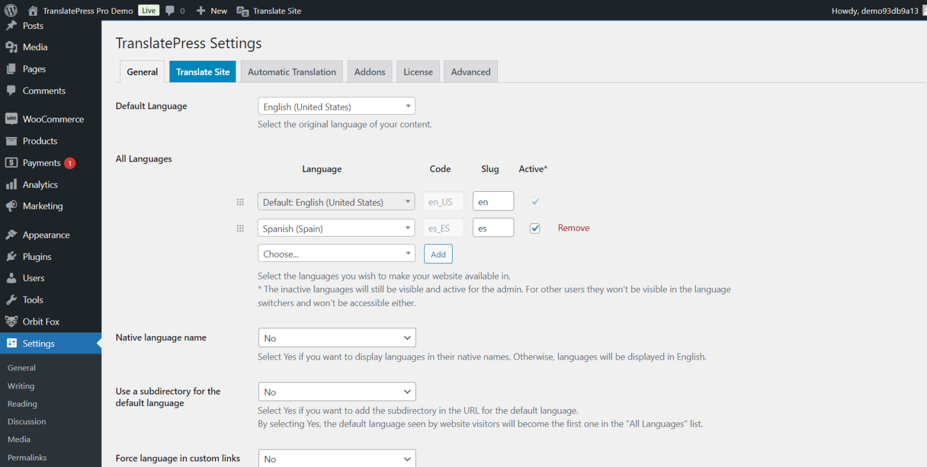Remove the Spanish (Spain) language
The height and width of the screenshot is (467, 927).
pos(573,227)
